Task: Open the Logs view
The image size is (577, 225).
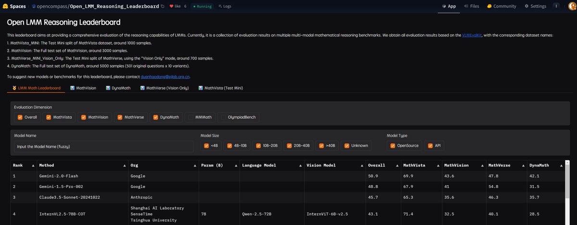Action: (225, 6)
